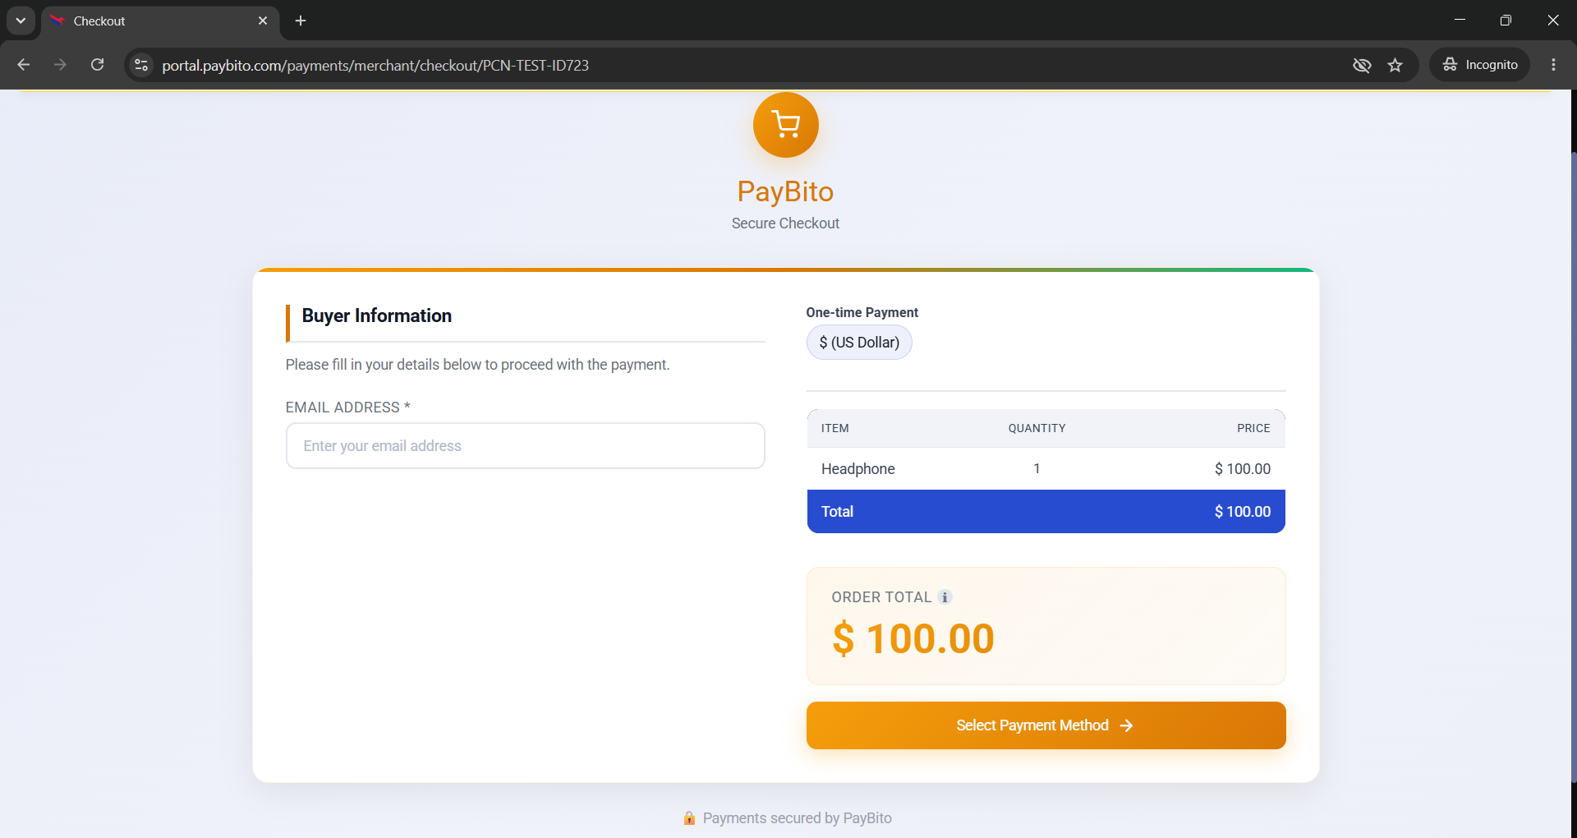Viewport: 1577px width, 838px height.
Task: Click the lock icon near Payments secured
Action: tap(689, 818)
